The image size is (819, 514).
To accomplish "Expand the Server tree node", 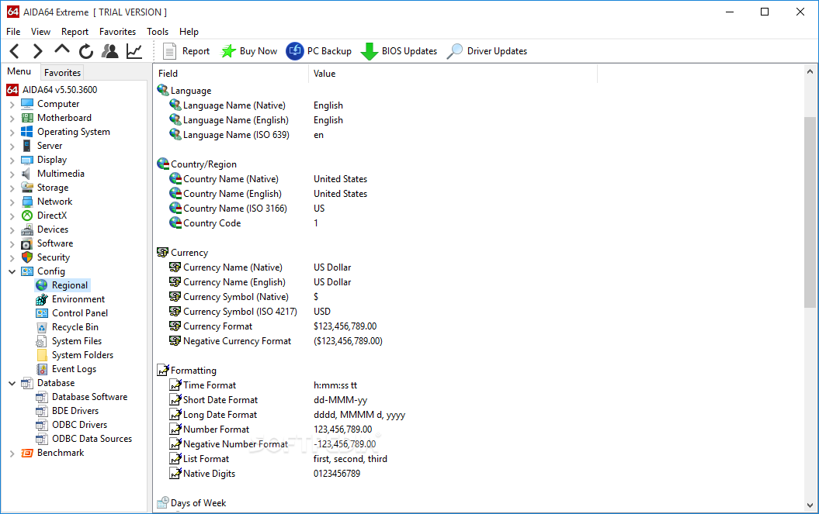I will 12,146.
